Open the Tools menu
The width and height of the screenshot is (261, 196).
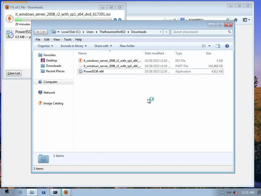68,40
